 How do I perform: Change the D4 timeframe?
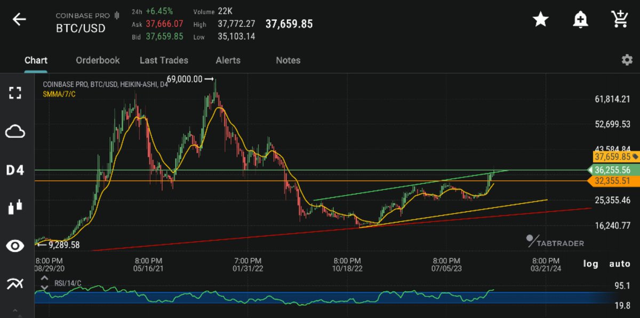(15, 171)
